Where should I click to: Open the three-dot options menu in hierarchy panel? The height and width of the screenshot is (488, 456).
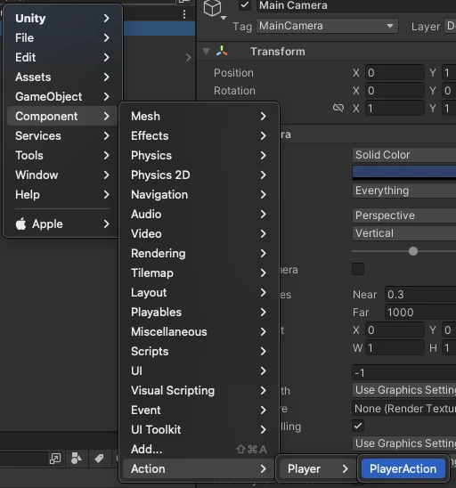tap(184, 14)
